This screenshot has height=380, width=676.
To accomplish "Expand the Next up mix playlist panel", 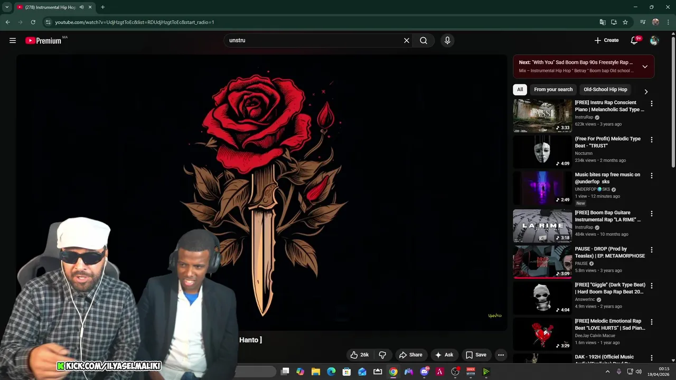I will (x=645, y=66).
